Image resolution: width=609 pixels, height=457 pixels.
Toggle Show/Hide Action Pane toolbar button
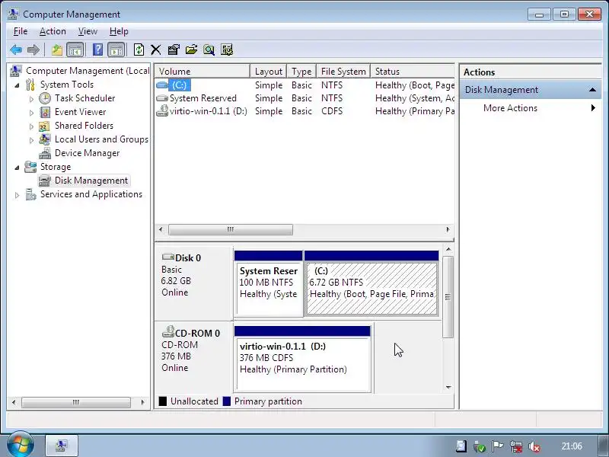tap(116, 50)
